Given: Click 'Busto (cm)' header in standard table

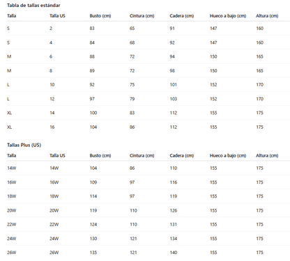Looking at the screenshot, I should click(x=100, y=16).
